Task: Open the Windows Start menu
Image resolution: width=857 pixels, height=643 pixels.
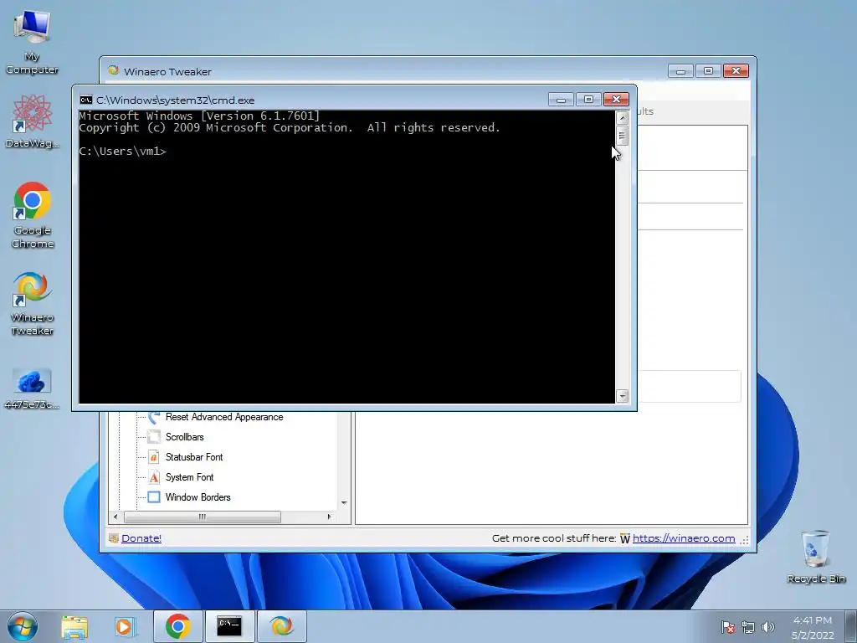Action: coord(23,626)
